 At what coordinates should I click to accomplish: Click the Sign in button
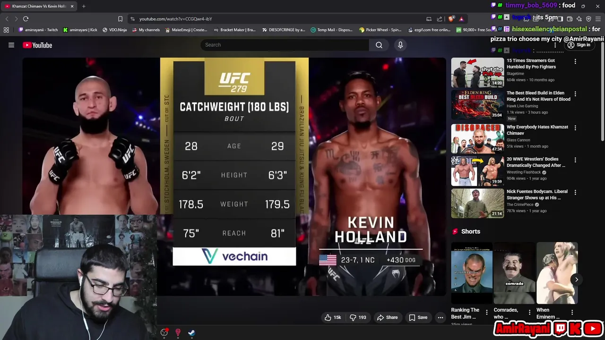[x=579, y=45]
